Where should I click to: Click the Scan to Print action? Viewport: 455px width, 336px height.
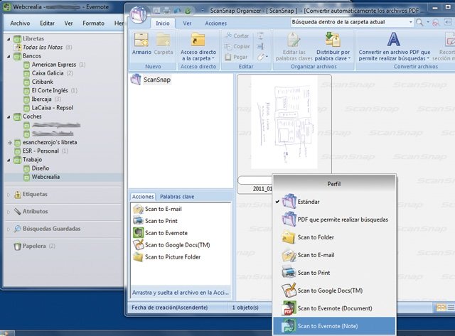click(x=156, y=221)
